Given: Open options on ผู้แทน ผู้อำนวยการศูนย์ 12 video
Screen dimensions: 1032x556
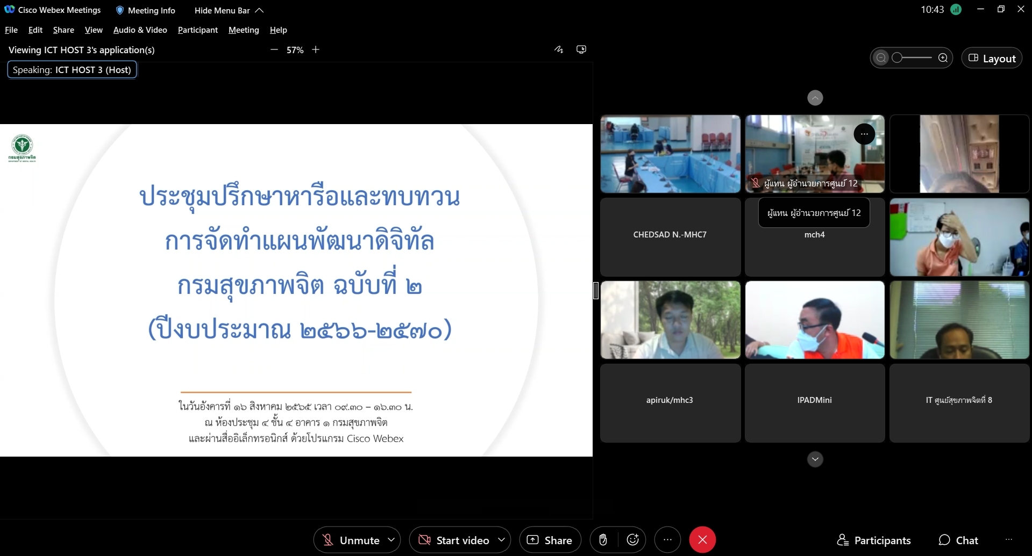Looking at the screenshot, I should coord(864,134).
